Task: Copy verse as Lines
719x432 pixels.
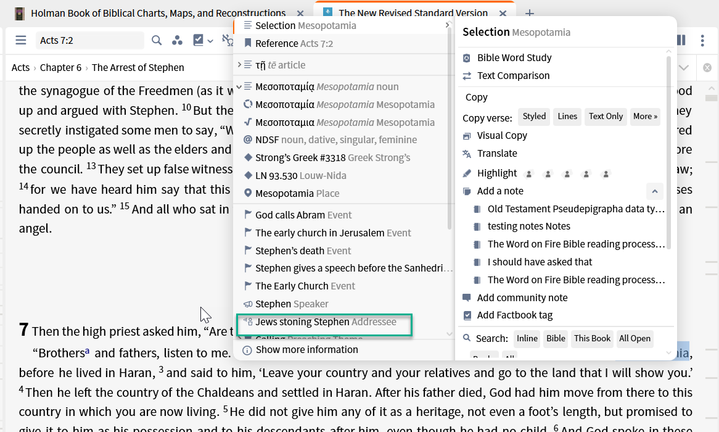Action: 567,117
